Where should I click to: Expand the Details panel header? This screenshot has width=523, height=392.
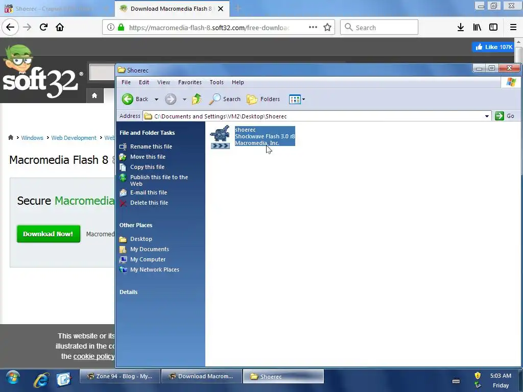pos(128,292)
